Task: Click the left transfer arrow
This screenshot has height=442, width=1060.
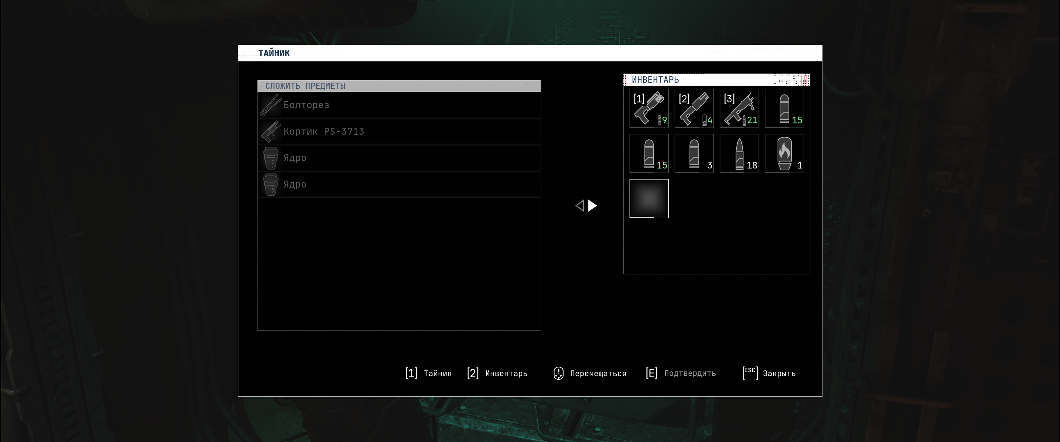Action: tap(579, 206)
